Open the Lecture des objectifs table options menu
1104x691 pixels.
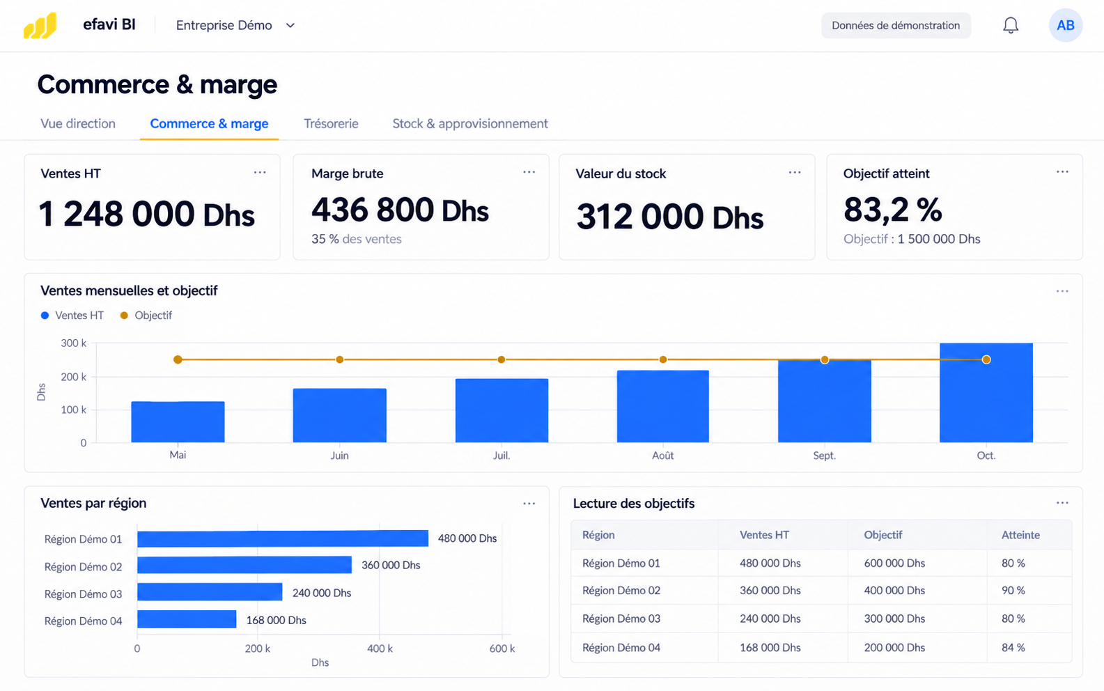click(x=1062, y=502)
